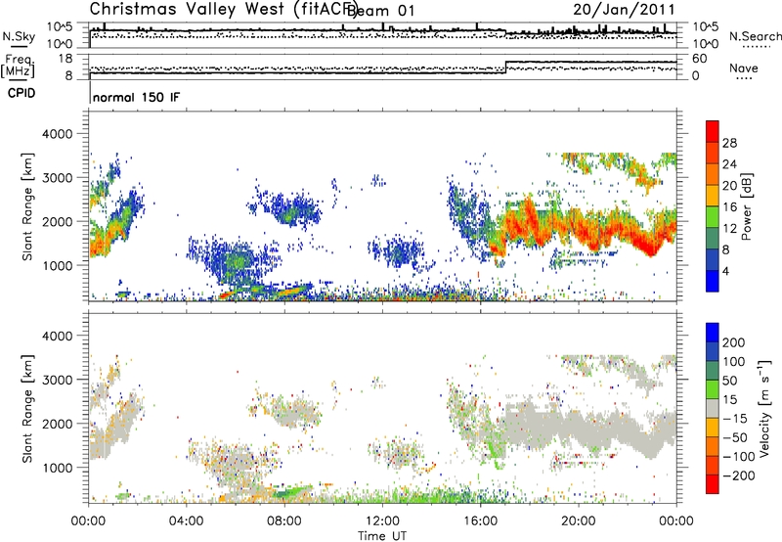782x542 pixels.
Task: Click the '4000' tick of the power panel
Action: pos(57,134)
